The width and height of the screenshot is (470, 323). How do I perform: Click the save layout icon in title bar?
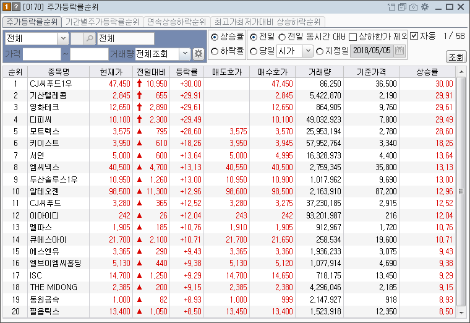click(x=402, y=7)
